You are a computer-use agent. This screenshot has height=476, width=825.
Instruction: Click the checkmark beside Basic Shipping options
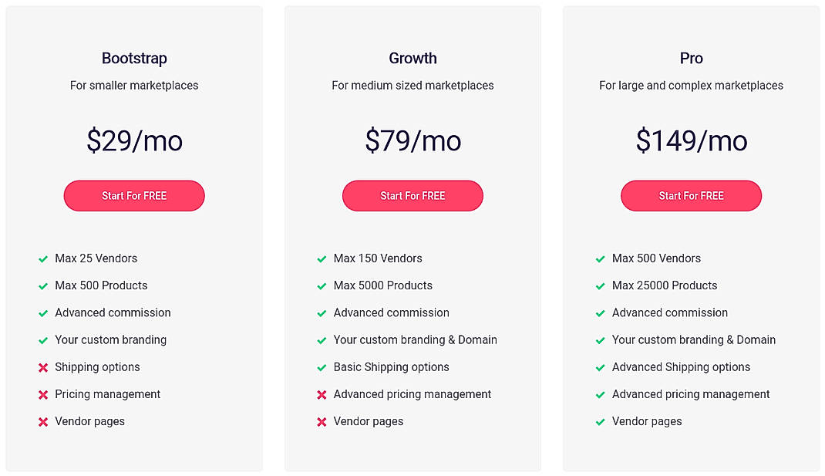point(322,367)
